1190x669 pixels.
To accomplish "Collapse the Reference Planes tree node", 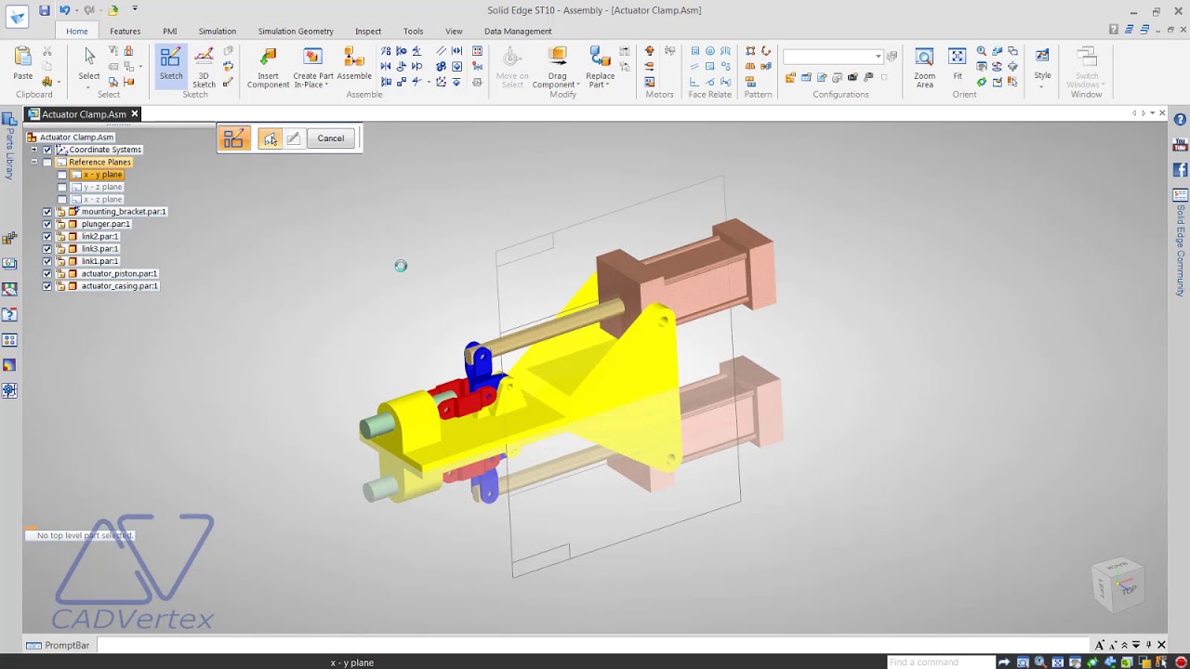I will click(x=34, y=163).
